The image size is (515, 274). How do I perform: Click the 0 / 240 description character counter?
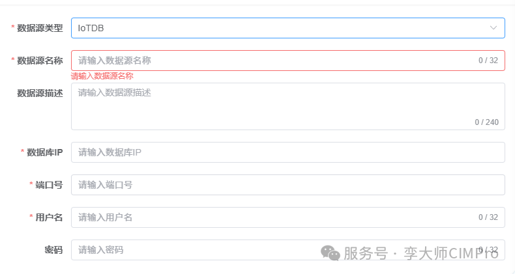[x=486, y=122]
